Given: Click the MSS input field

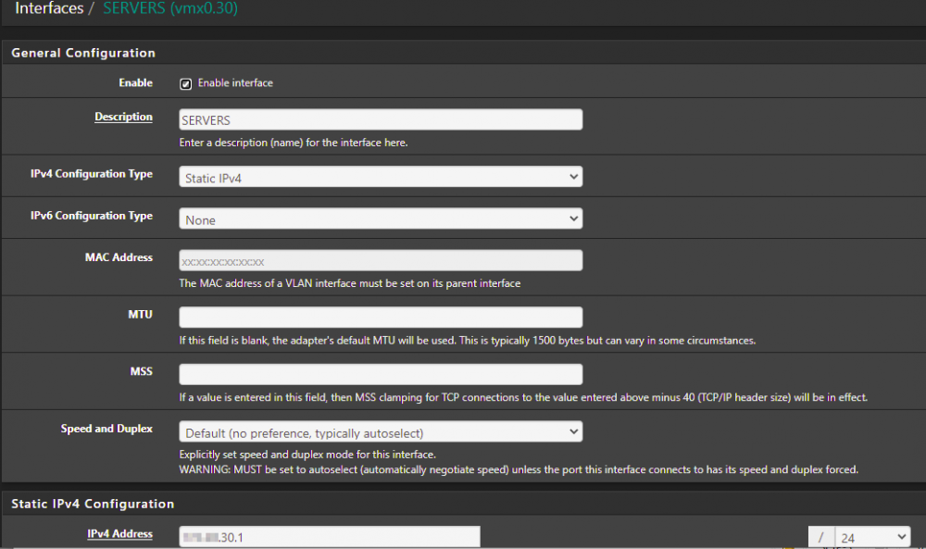Looking at the screenshot, I should [x=381, y=374].
